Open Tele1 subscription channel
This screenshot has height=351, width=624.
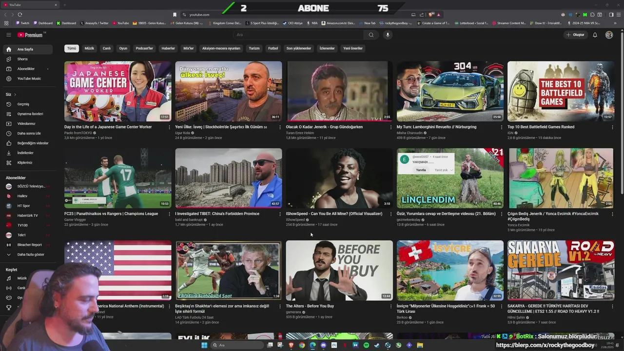(28, 235)
